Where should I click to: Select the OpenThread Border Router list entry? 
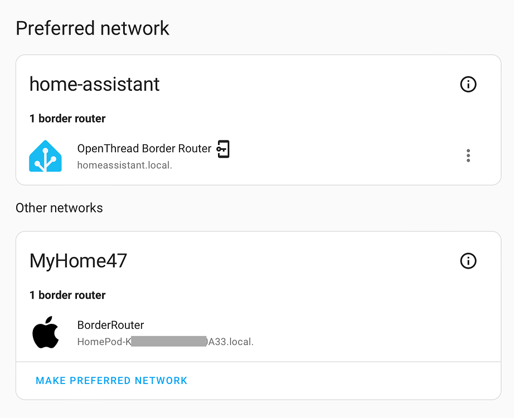click(145, 148)
